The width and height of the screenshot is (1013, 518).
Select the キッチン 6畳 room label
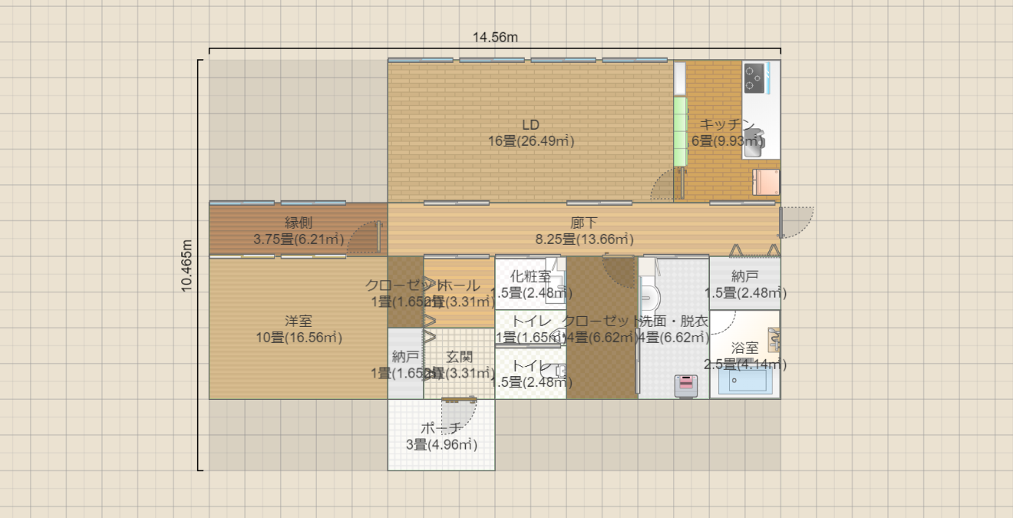click(728, 133)
